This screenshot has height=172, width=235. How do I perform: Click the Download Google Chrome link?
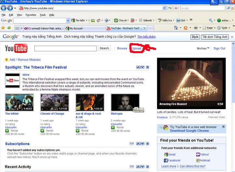[x=189, y=131]
